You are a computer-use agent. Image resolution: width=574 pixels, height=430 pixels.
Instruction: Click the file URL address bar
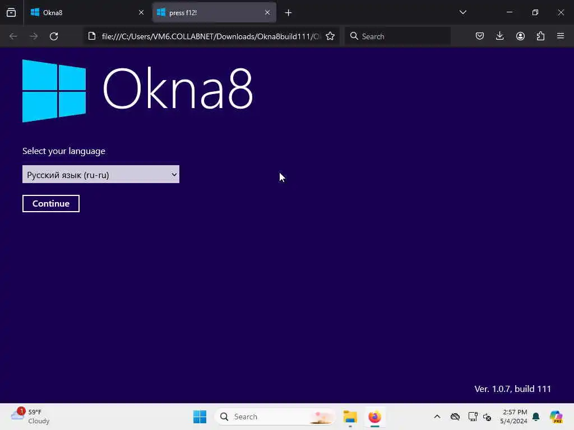pos(211,36)
